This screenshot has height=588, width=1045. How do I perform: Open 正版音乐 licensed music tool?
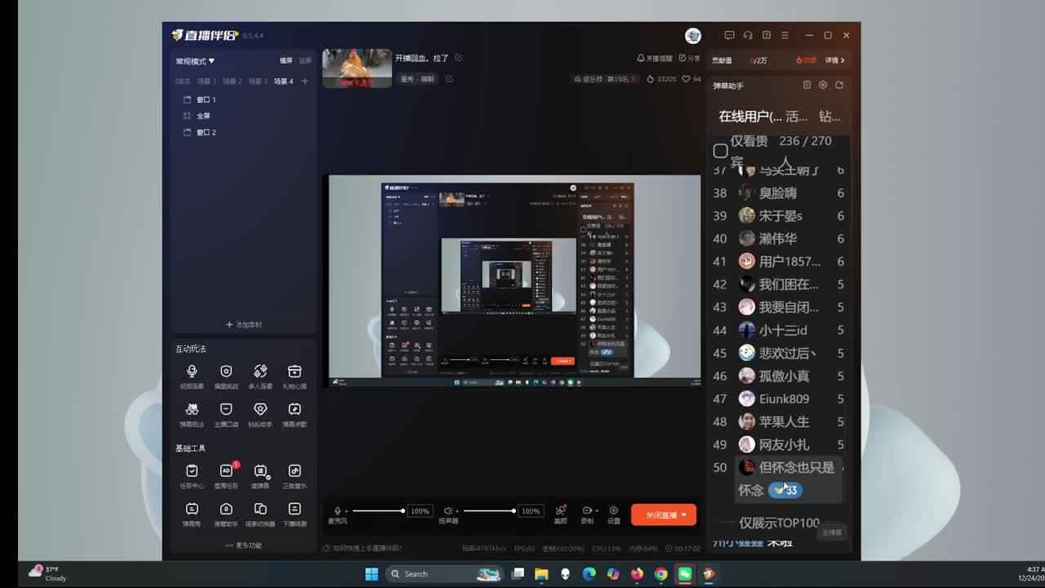295,476
